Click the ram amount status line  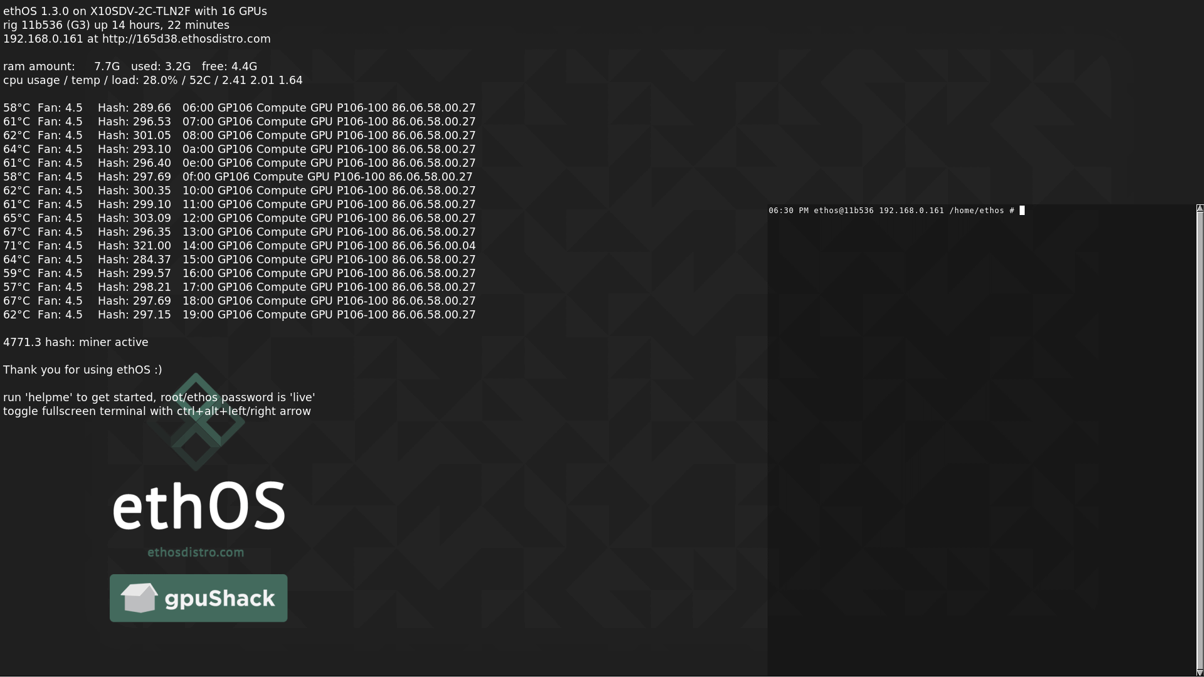coord(130,66)
